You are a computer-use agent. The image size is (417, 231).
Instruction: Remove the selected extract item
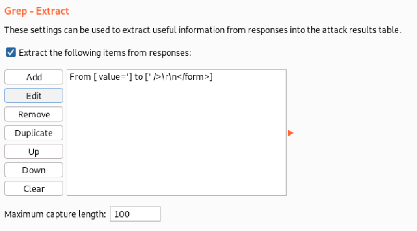coord(34,114)
